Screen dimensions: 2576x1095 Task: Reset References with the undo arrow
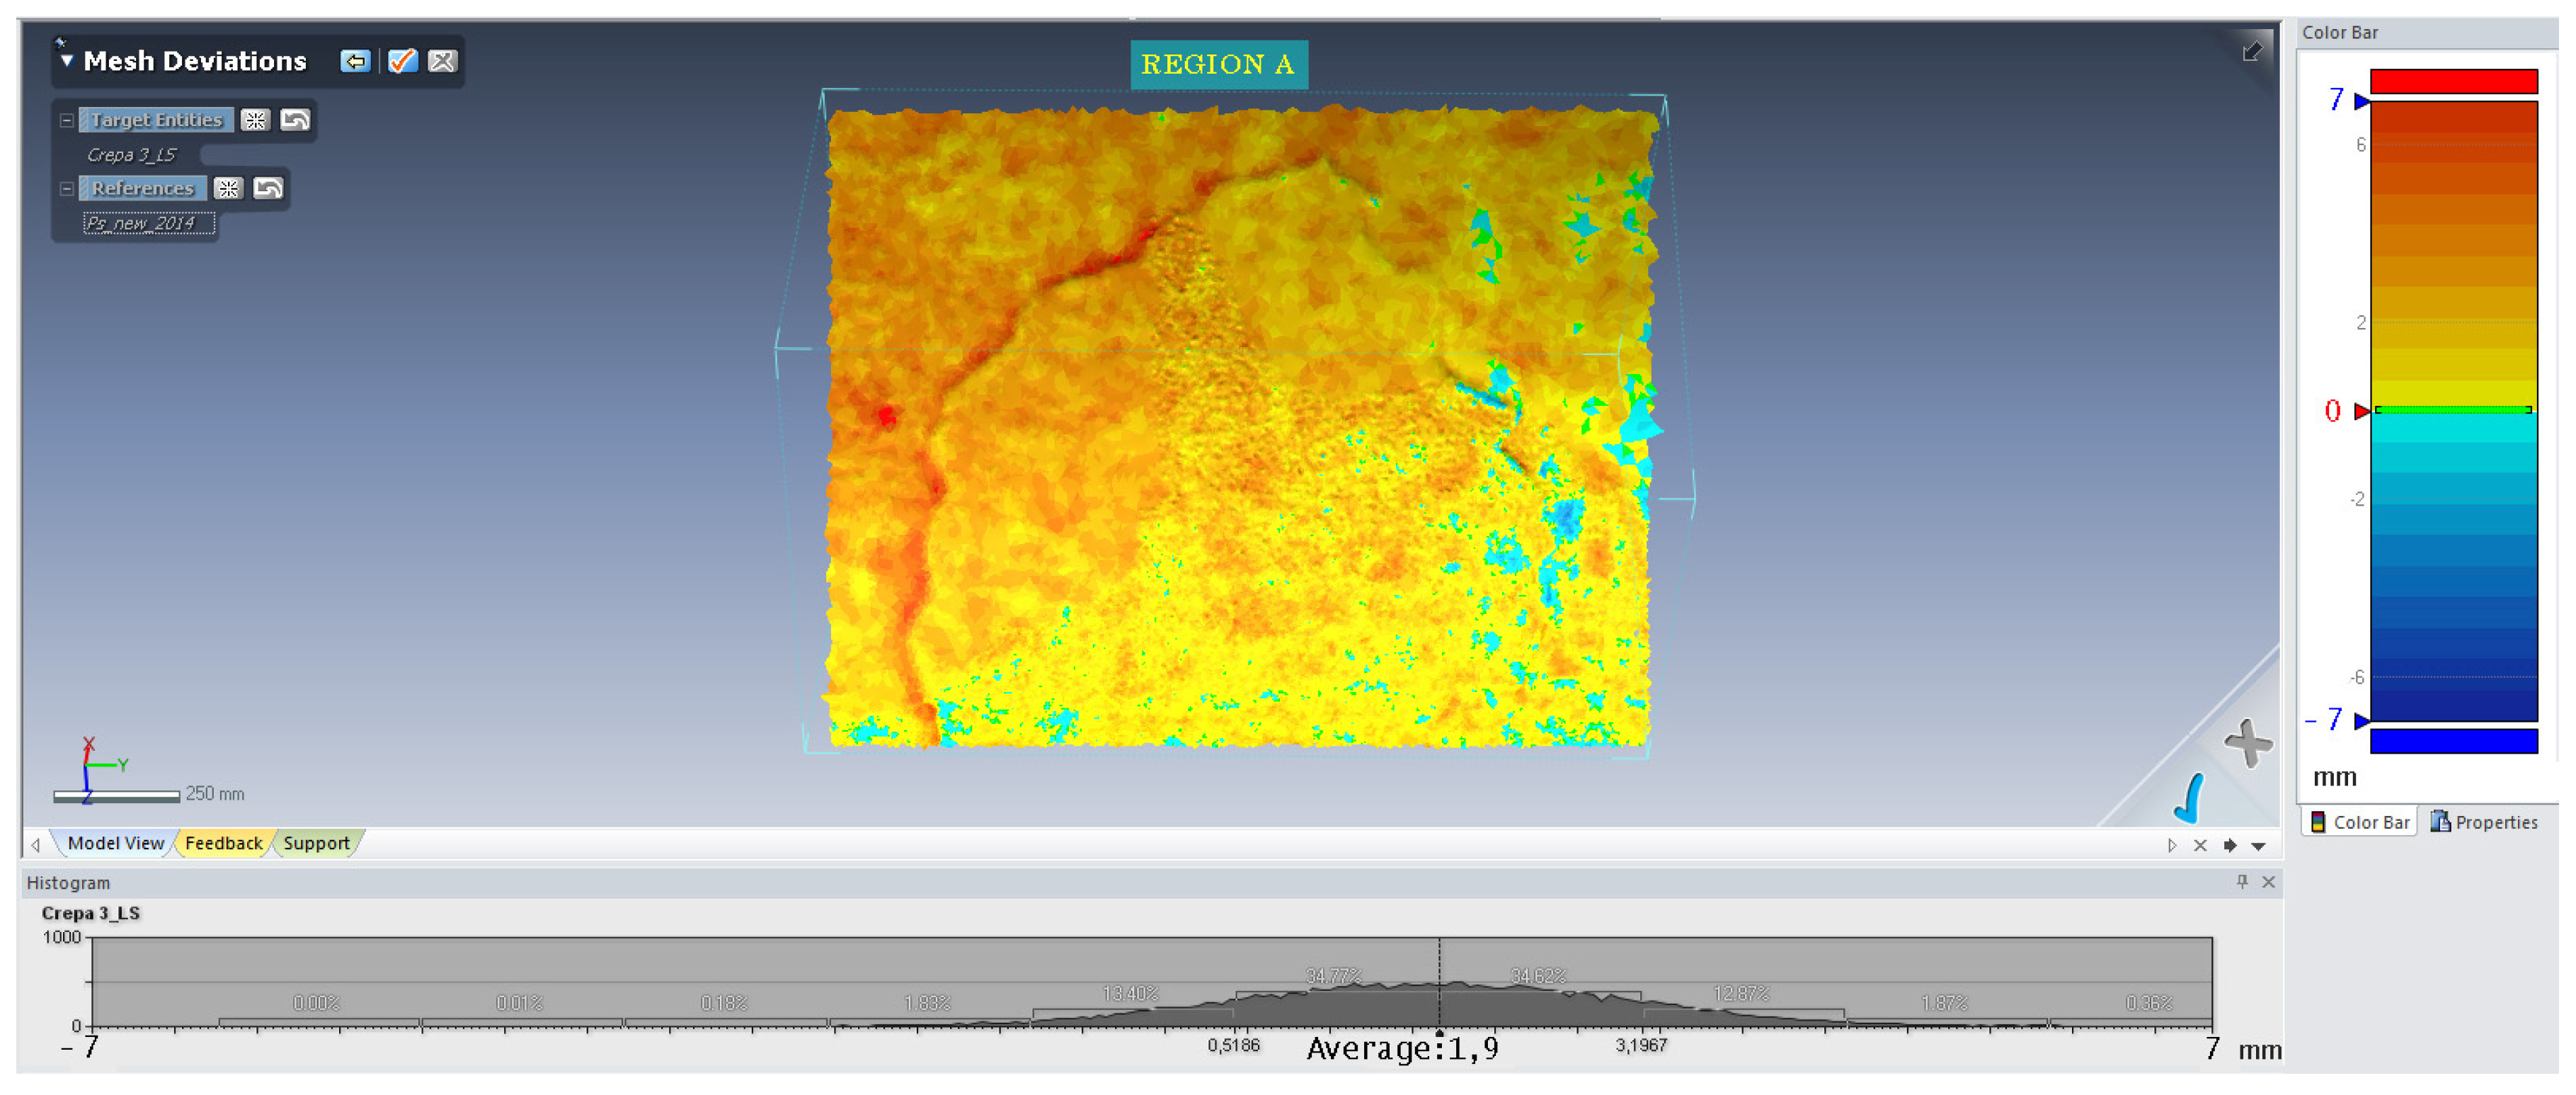[269, 188]
